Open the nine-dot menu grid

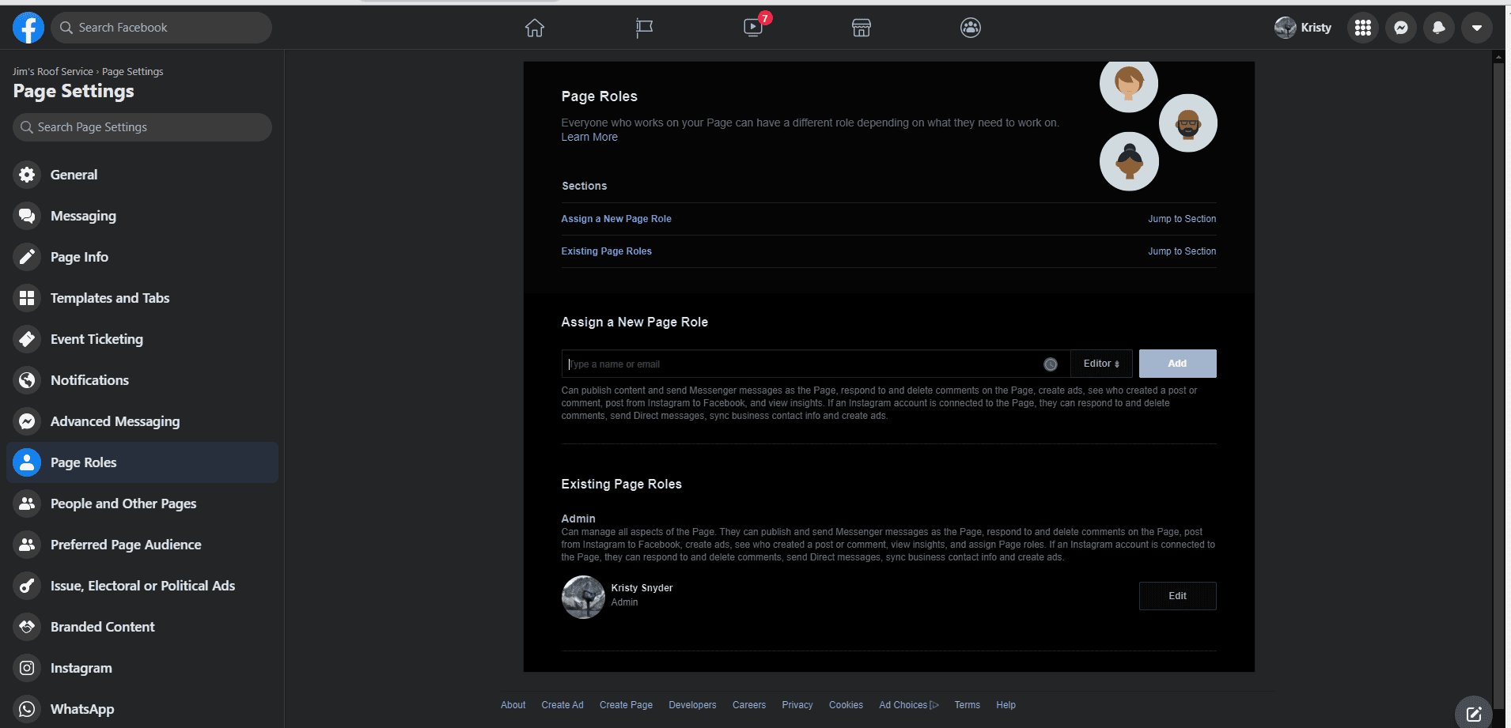(1362, 28)
